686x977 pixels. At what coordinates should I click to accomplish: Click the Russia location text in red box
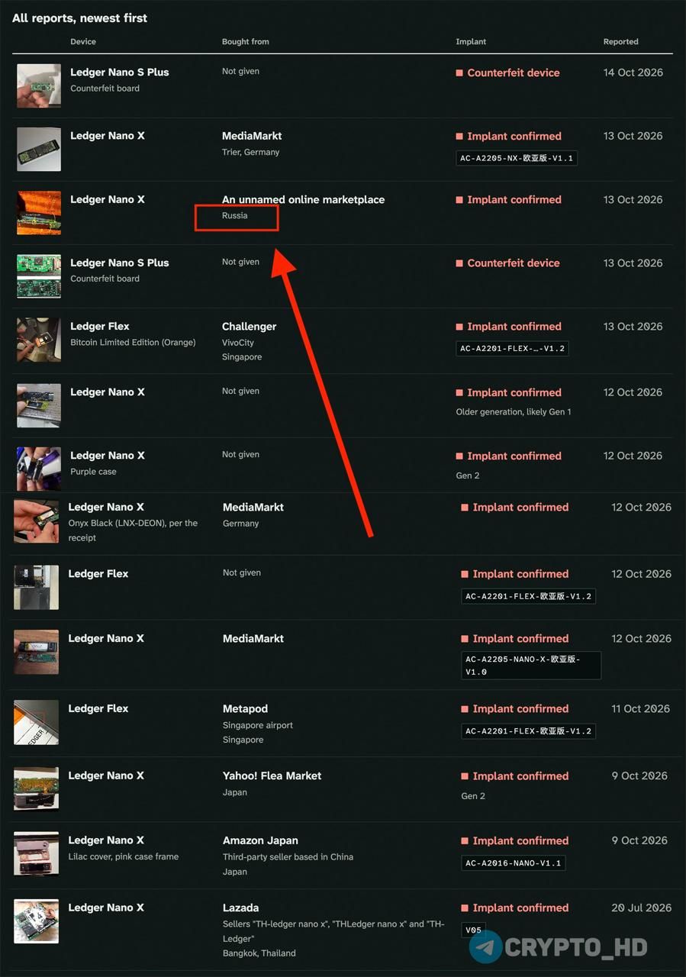click(x=235, y=216)
